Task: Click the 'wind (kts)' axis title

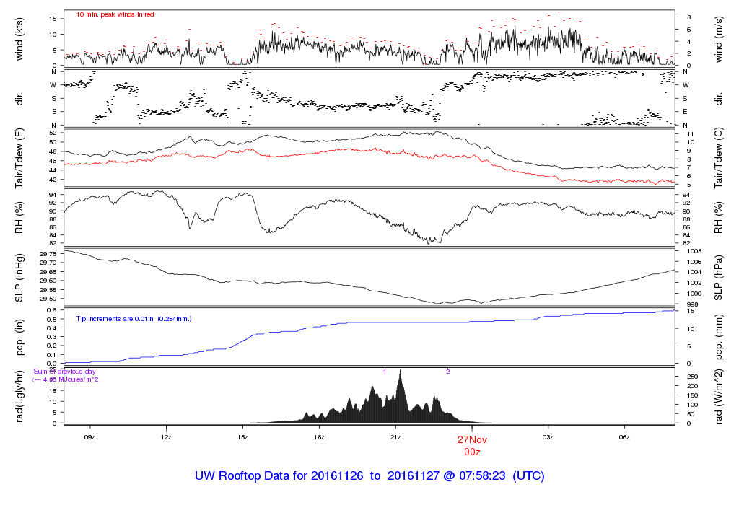Action: click(x=19, y=39)
